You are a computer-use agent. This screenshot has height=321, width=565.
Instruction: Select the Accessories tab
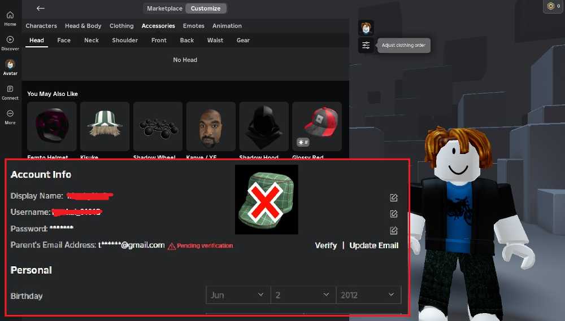[158, 26]
